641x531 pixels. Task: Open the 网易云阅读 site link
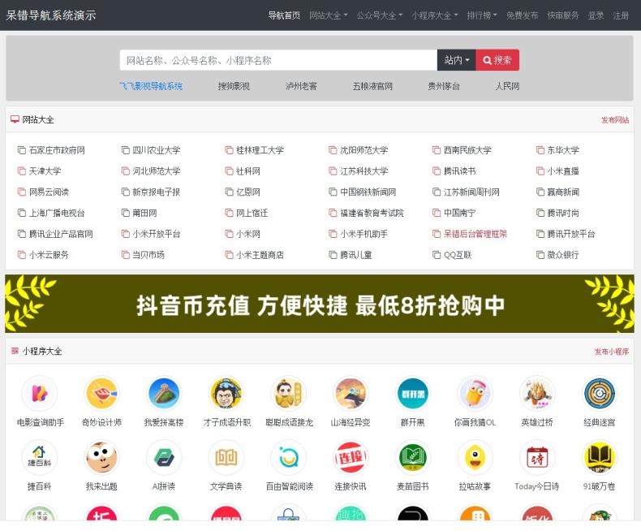(x=49, y=192)
